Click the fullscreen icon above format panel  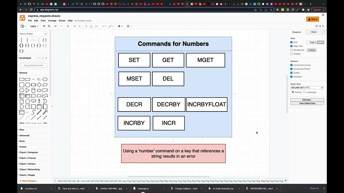tap(317, 26)
